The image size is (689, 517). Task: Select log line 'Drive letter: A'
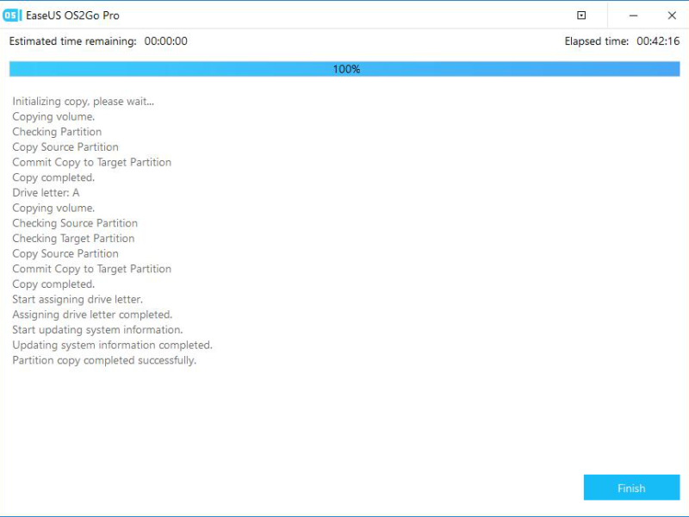pyautogui.click(x=46, y=192)
